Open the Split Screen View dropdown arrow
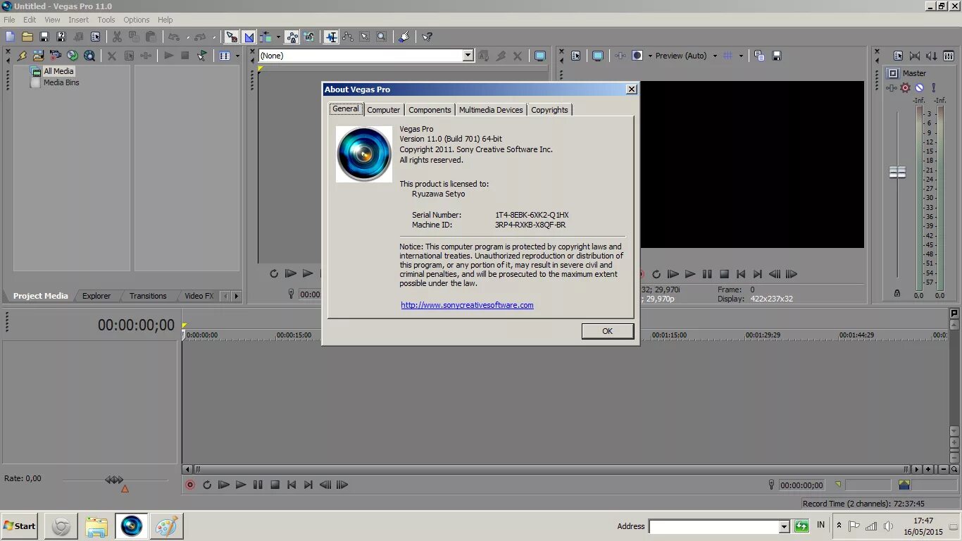 (x=650, y=56)
